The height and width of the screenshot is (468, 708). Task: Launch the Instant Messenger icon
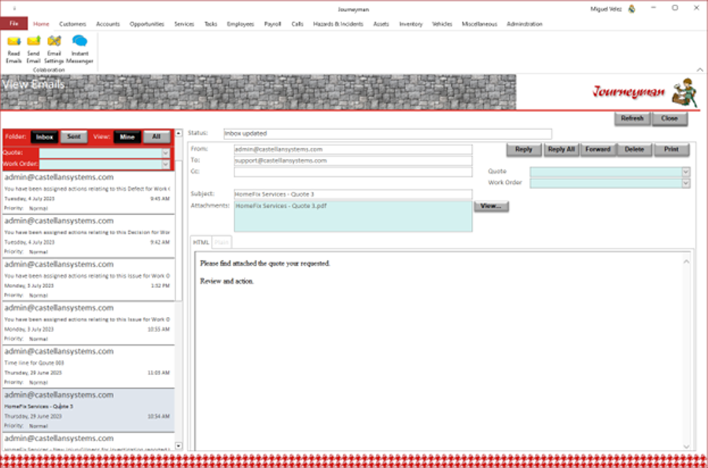pos(79,50)
